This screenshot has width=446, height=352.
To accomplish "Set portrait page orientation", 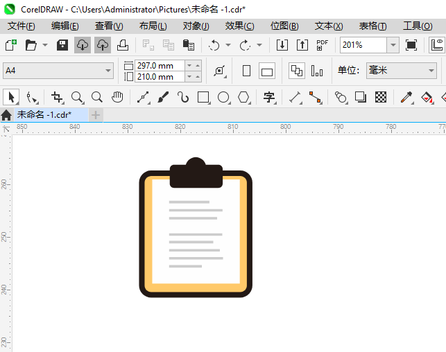I will point(247,71).
